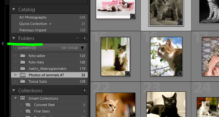Expand the foto-italy folder arrow
The height and width of the screenshot is (117, 219).
(15, 62)
